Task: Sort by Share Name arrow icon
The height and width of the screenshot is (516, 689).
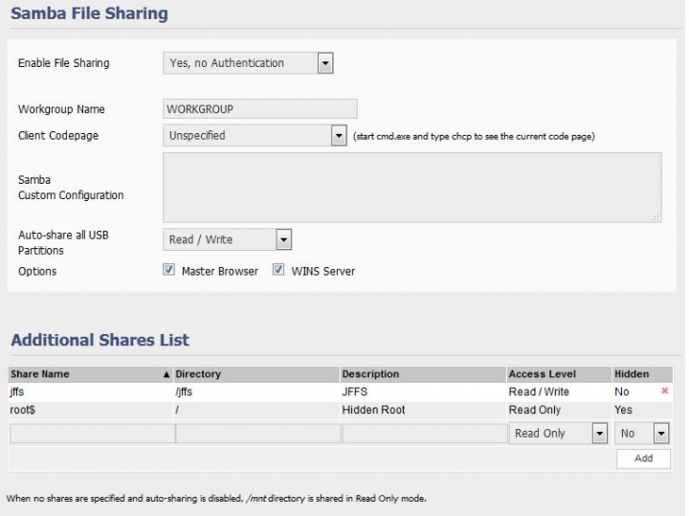Action: (x=167, y=374)
